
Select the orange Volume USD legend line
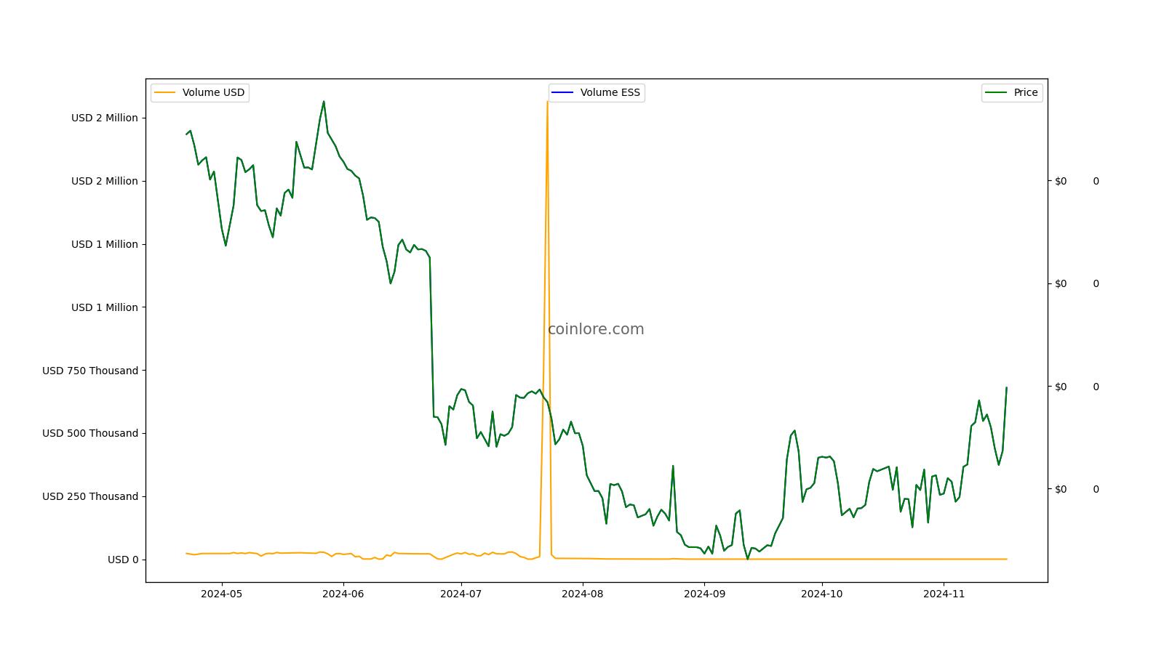[165, 93]
